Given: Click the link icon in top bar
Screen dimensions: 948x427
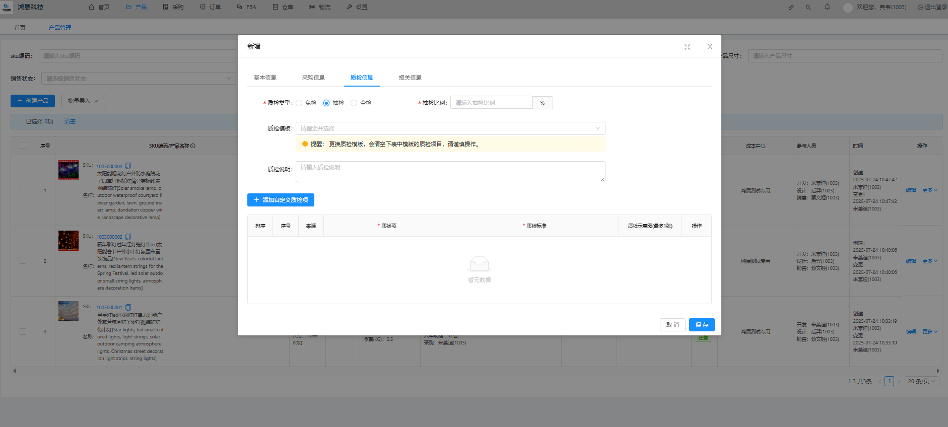Looking at the screenshot, I should 791,7.
